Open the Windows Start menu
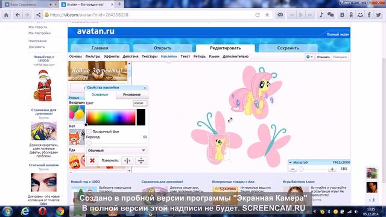Viewport: 386px width, 217px height. [7, 212]
